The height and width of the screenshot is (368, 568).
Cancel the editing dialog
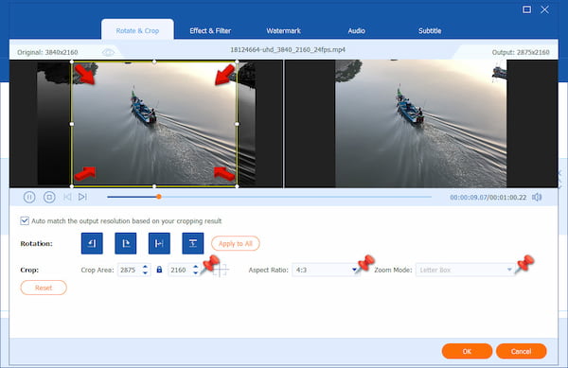[x=521, y=351]
